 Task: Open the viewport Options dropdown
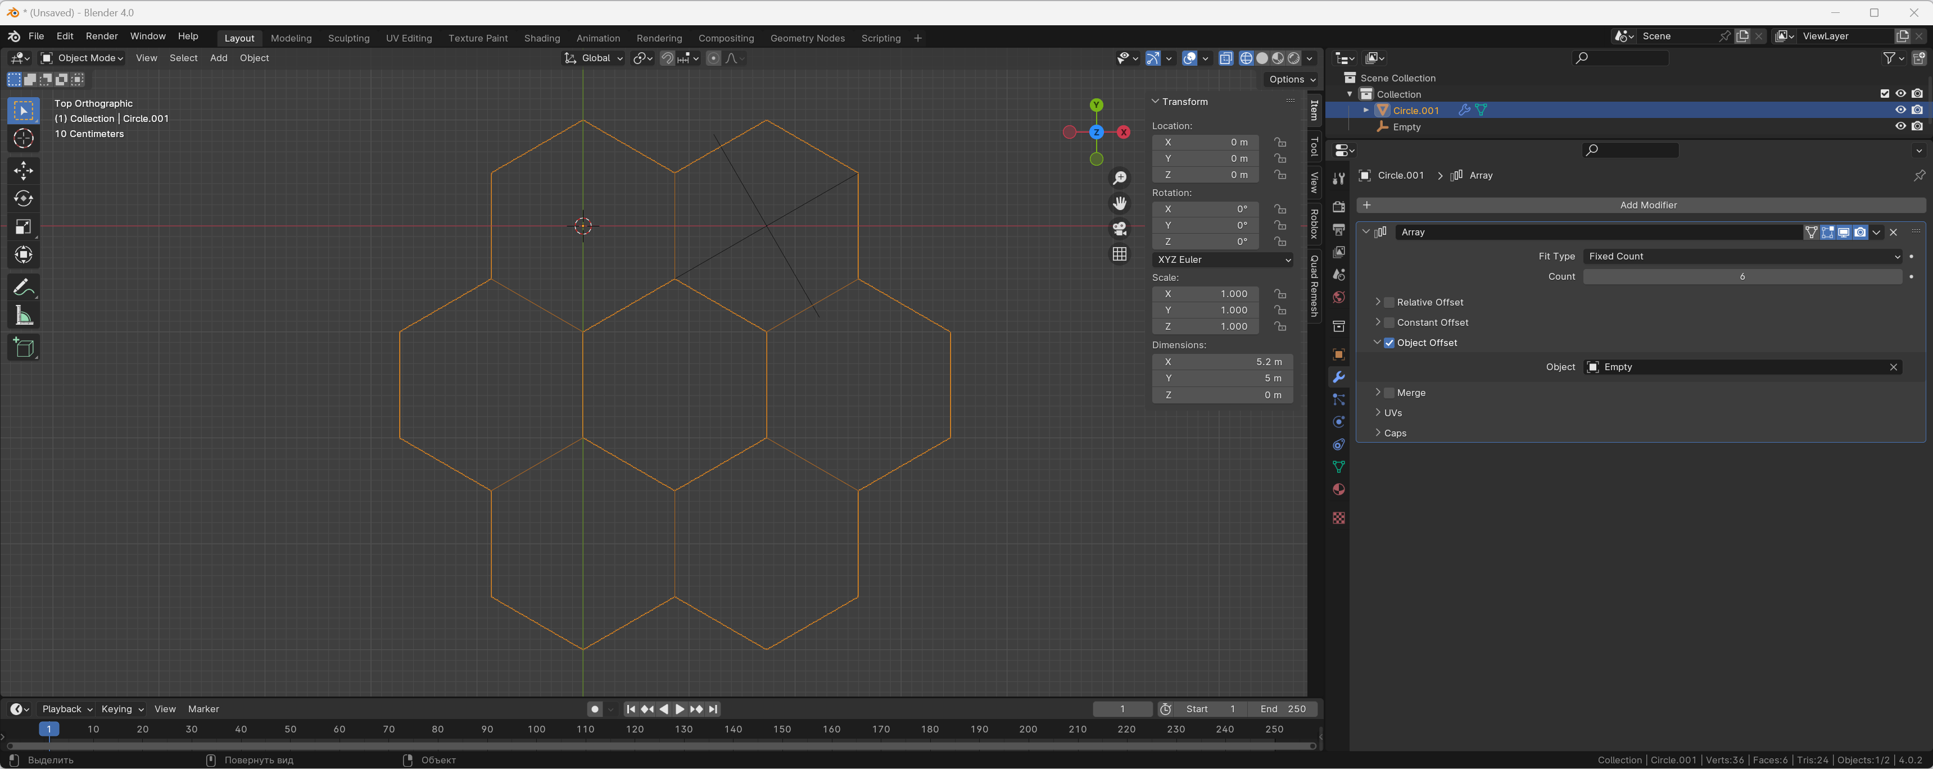pyautogui.click(x=1292, y=79)
